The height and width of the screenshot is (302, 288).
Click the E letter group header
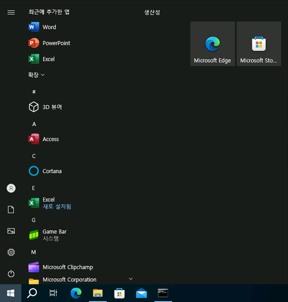tap(34, 188)
